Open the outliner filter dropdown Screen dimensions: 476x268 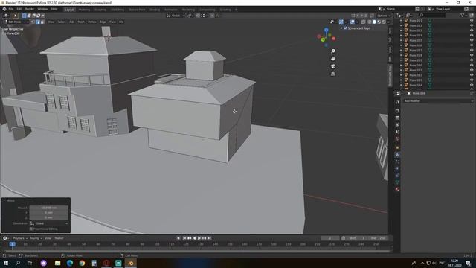tap(463, 15)
